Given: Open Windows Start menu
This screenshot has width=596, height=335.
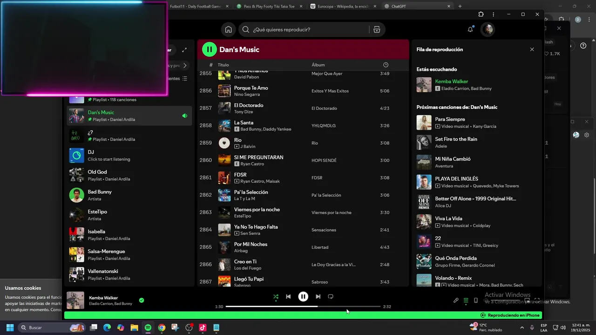Looking at the screenshot, I should [x=10, y=328].
